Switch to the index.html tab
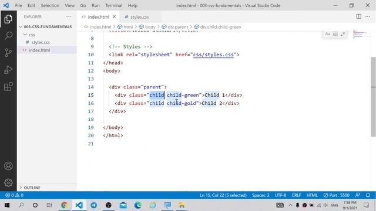This screenshot has height=211, width=376. tap(98, 17)
